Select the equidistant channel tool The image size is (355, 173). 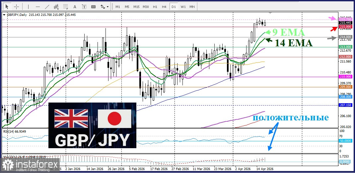coord(56,7)
